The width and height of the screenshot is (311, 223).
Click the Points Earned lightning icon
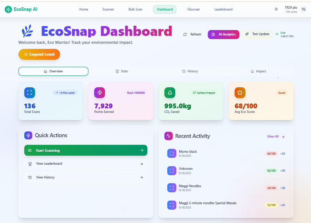[100, 93]
